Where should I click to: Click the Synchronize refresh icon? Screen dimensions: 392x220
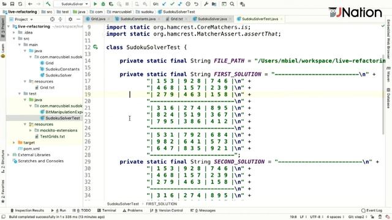(x=20, y=4)
